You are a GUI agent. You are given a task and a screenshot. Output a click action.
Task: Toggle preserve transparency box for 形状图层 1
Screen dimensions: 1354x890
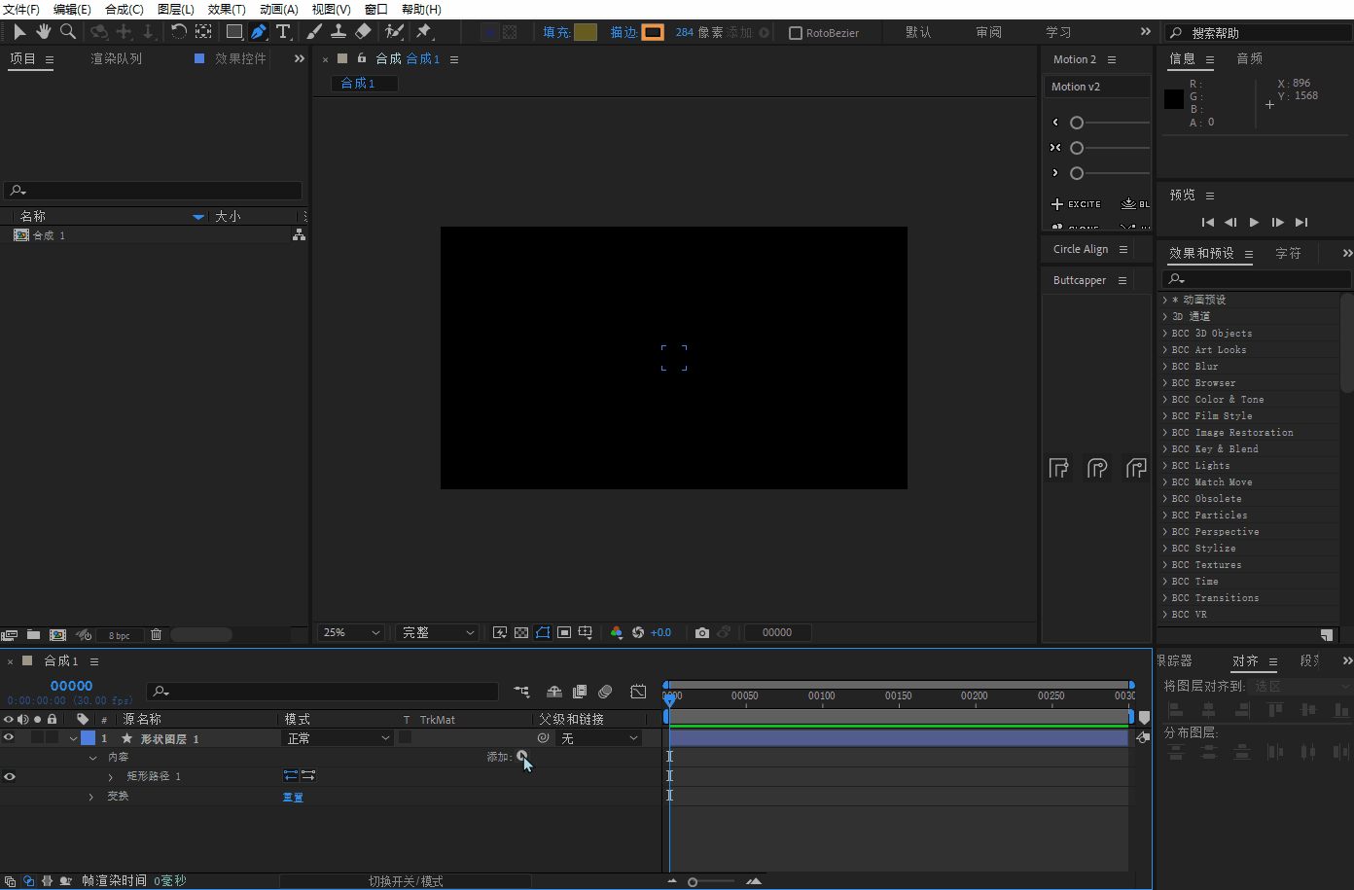[406, 737]
